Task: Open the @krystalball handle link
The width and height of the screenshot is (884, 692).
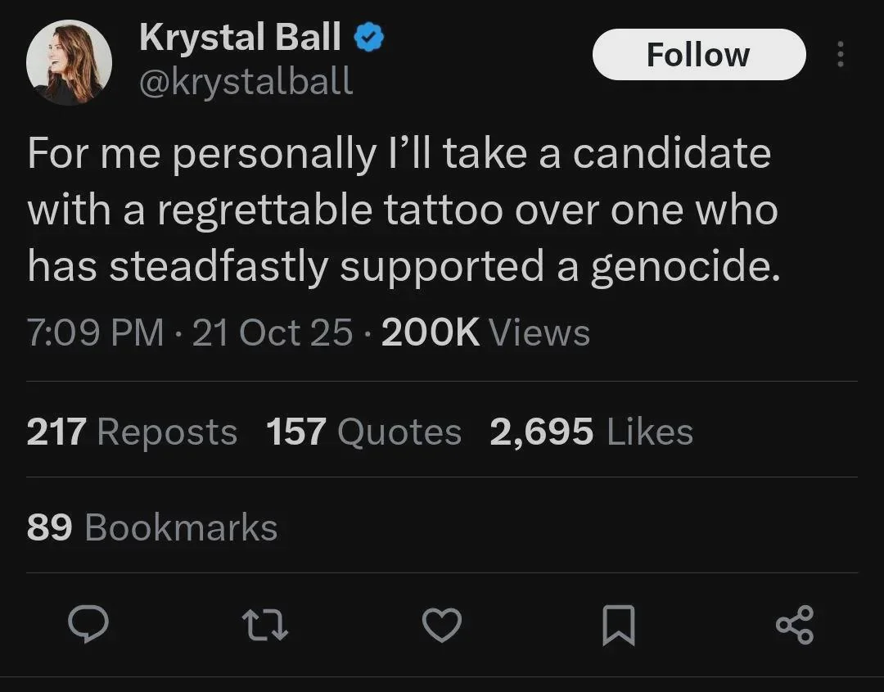Action: [246, 81]
